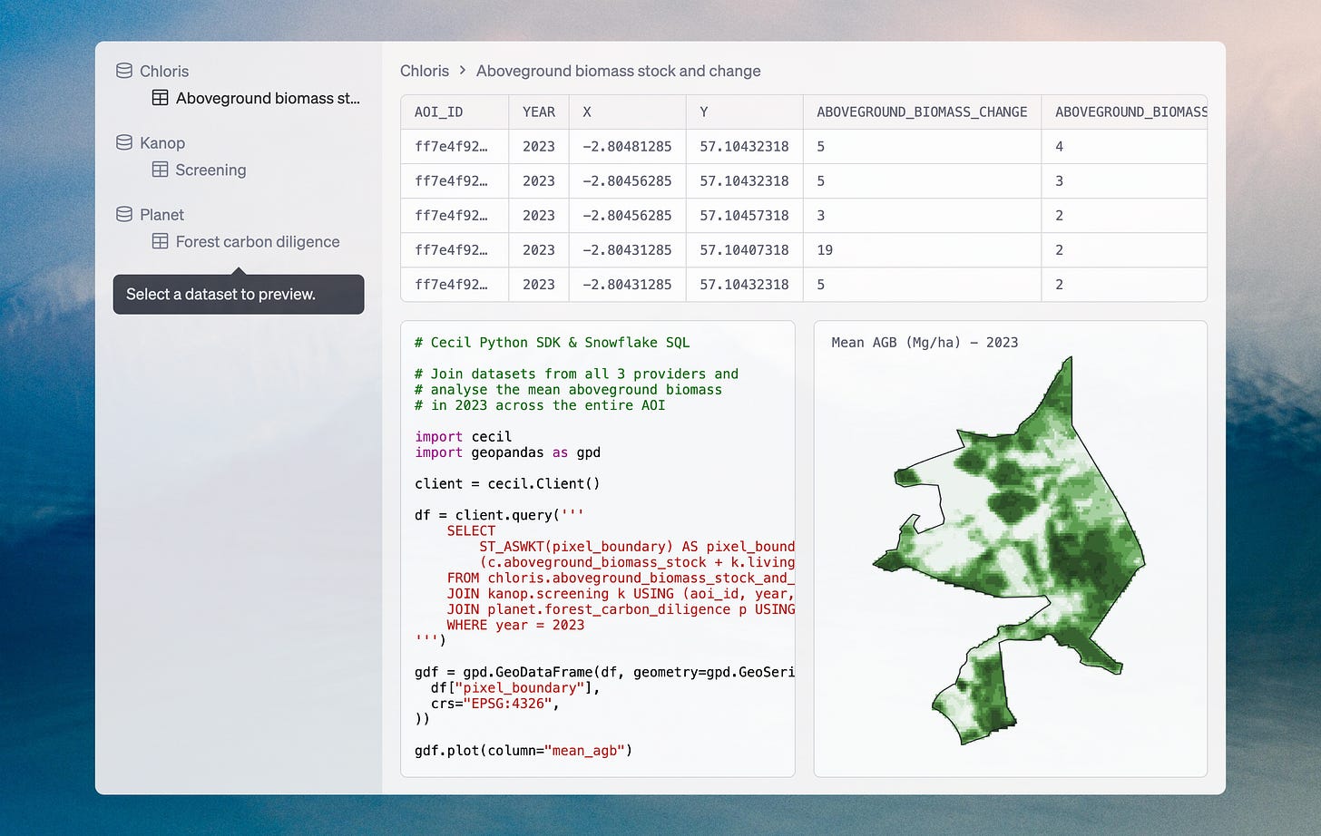Click the green biomass map plot
This screenshot has height=836, width=1321.
(1009, 551)
